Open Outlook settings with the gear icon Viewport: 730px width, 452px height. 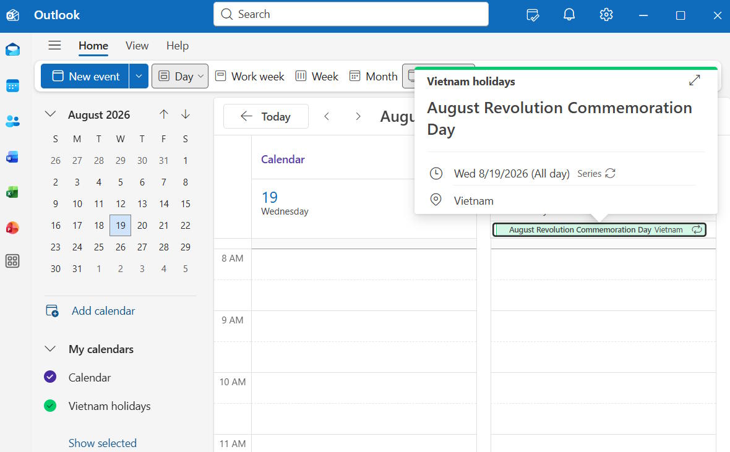(x=606, y=14)
